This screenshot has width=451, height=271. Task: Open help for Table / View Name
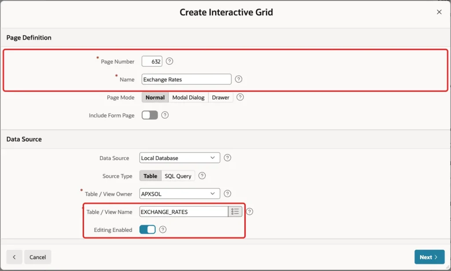tap(249, 212)
